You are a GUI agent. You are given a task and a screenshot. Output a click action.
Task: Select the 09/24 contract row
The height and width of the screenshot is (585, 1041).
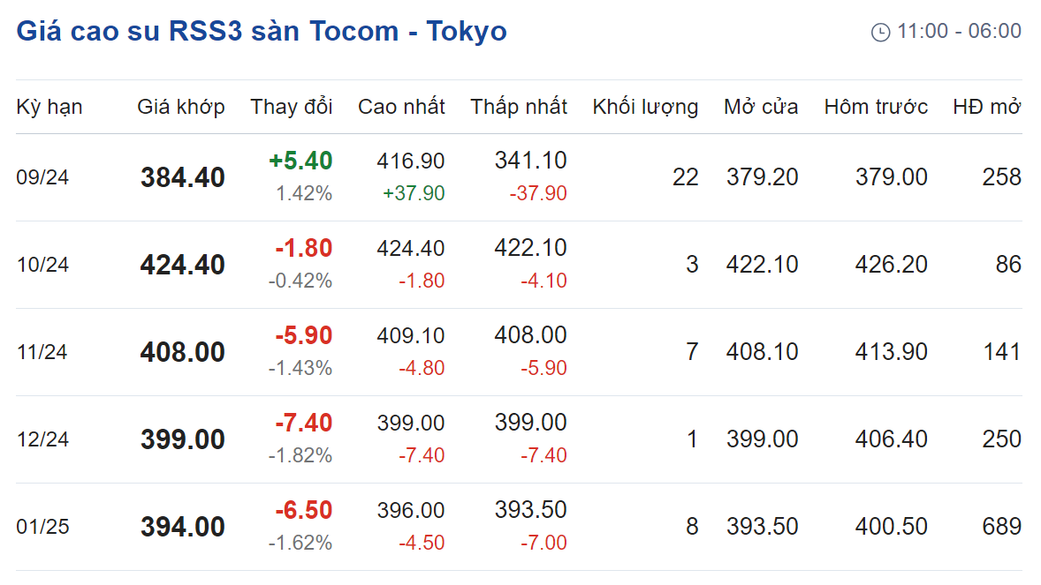[519, 177]
